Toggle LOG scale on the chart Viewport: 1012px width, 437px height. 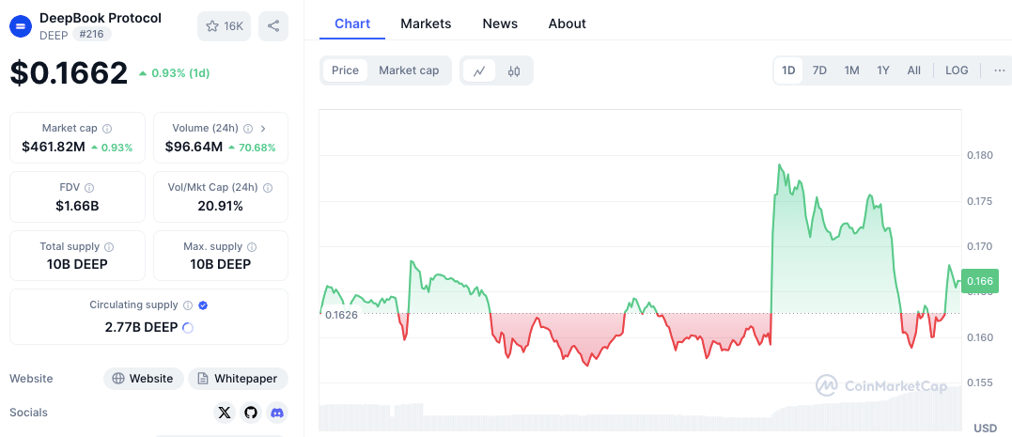[958, 70]
